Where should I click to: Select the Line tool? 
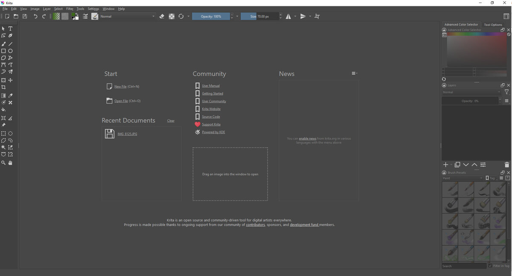(x=11, y=44)
